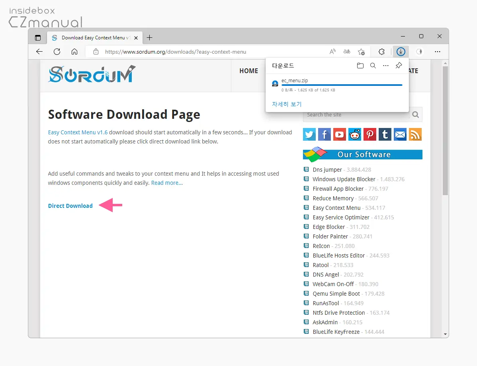Click the Our Software banner
Image resolution: width=477 pixels, height=366 pixels.
click(x=363, y=154)
